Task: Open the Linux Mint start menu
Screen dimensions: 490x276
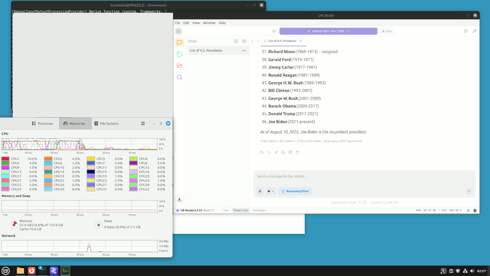Action: [x=7, y=271]
